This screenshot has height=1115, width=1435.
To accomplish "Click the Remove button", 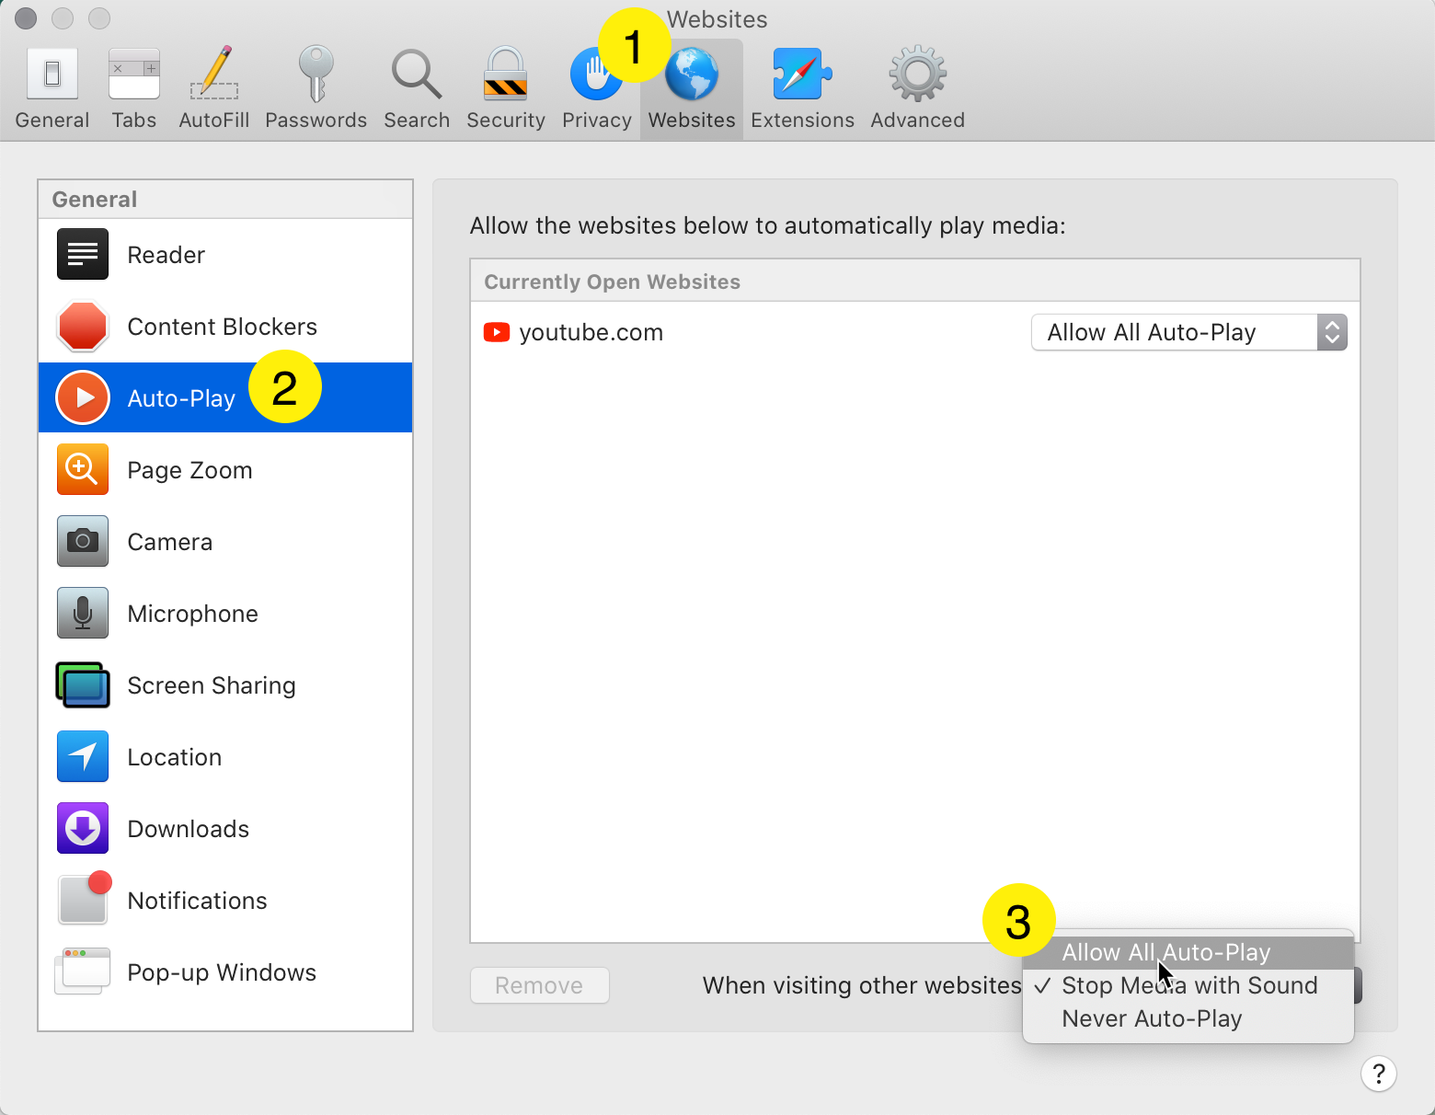I will coord(539,985).
